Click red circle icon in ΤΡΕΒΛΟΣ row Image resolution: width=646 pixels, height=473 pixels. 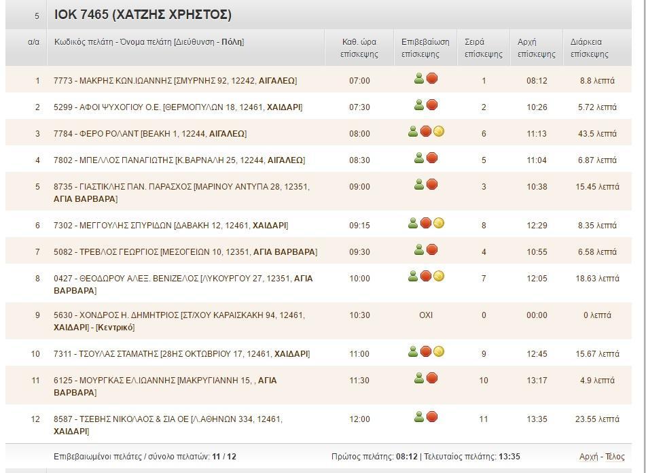click(x=432, y=249)
